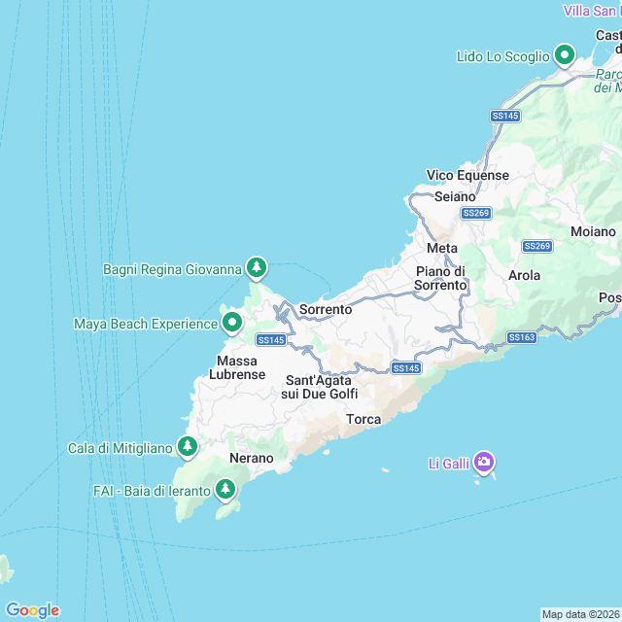Click the Bagni Regina Giovanna tree marker
Screen dimensions: 622x622
click(257, 268)
